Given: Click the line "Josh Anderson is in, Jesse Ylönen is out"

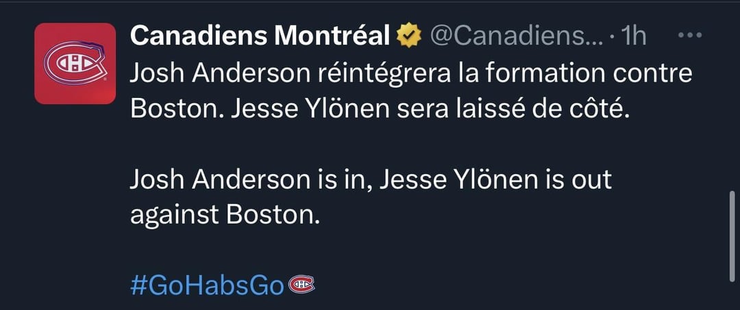Looking at the screenshot, I should (x=370, y=180).
